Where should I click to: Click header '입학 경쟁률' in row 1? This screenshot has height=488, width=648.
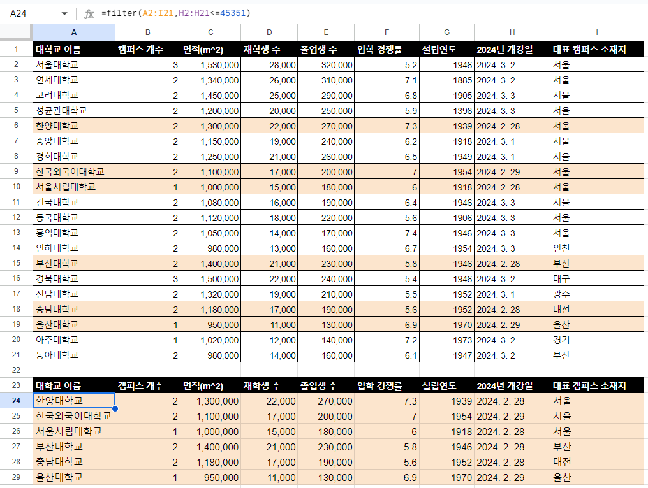click(x=387, y=50)
